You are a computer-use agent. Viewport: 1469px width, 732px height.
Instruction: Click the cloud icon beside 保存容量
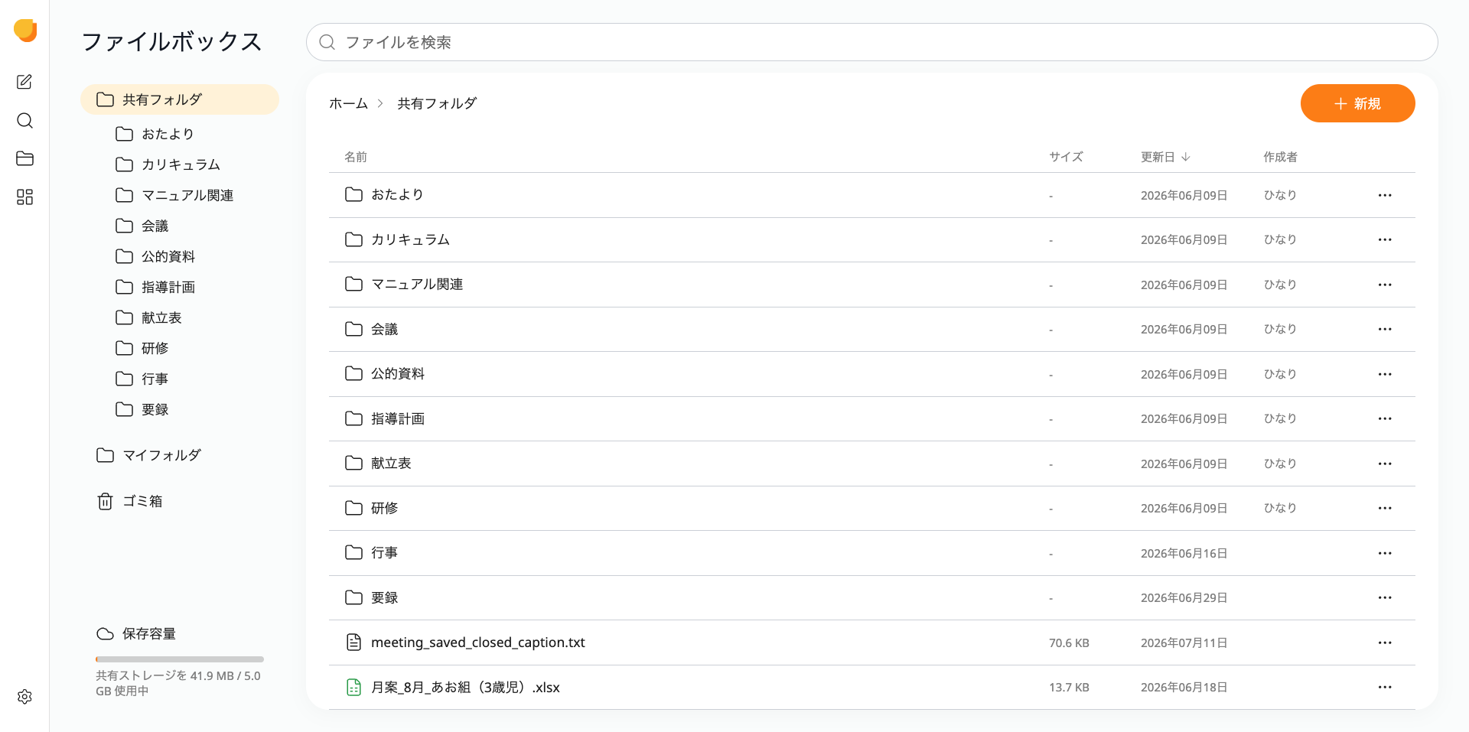point(105,633)
